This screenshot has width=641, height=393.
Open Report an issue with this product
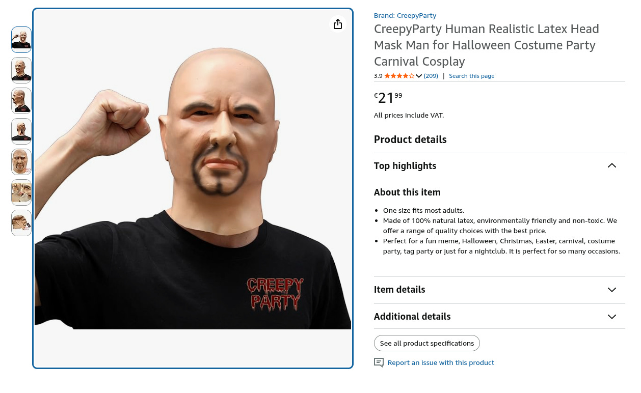coord(441,362)
